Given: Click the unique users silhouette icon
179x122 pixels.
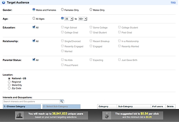Looking at the screenshot, I should coord(19,115).
